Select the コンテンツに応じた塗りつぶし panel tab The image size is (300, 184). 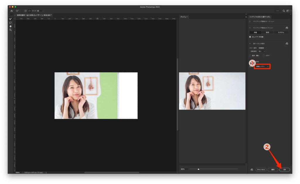pyautogui.click(x=260, y=17)
